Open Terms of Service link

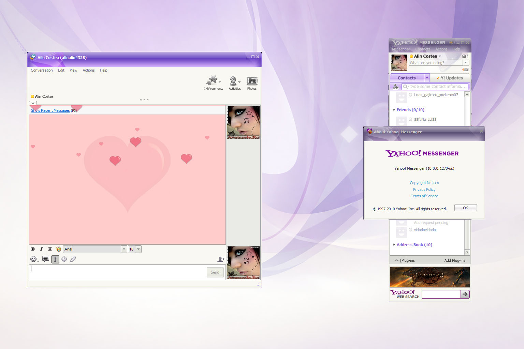tap(424, 196)
